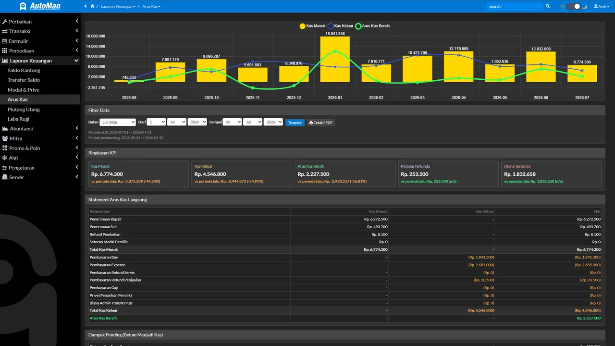Open Laporan Keuangan breadcrumb dropdown

[118, 6]
